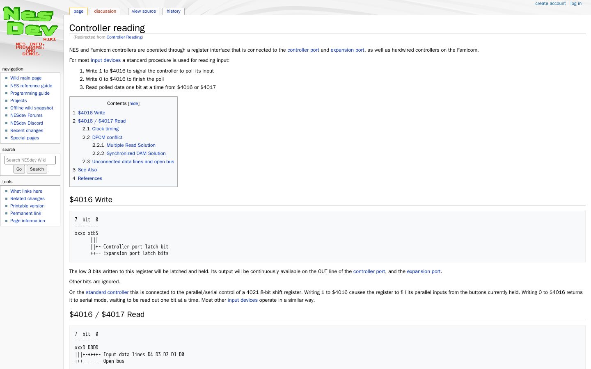Viewport: 591px width, 369px height.
Task: Open the standard controller link
Action: (107, 292)
